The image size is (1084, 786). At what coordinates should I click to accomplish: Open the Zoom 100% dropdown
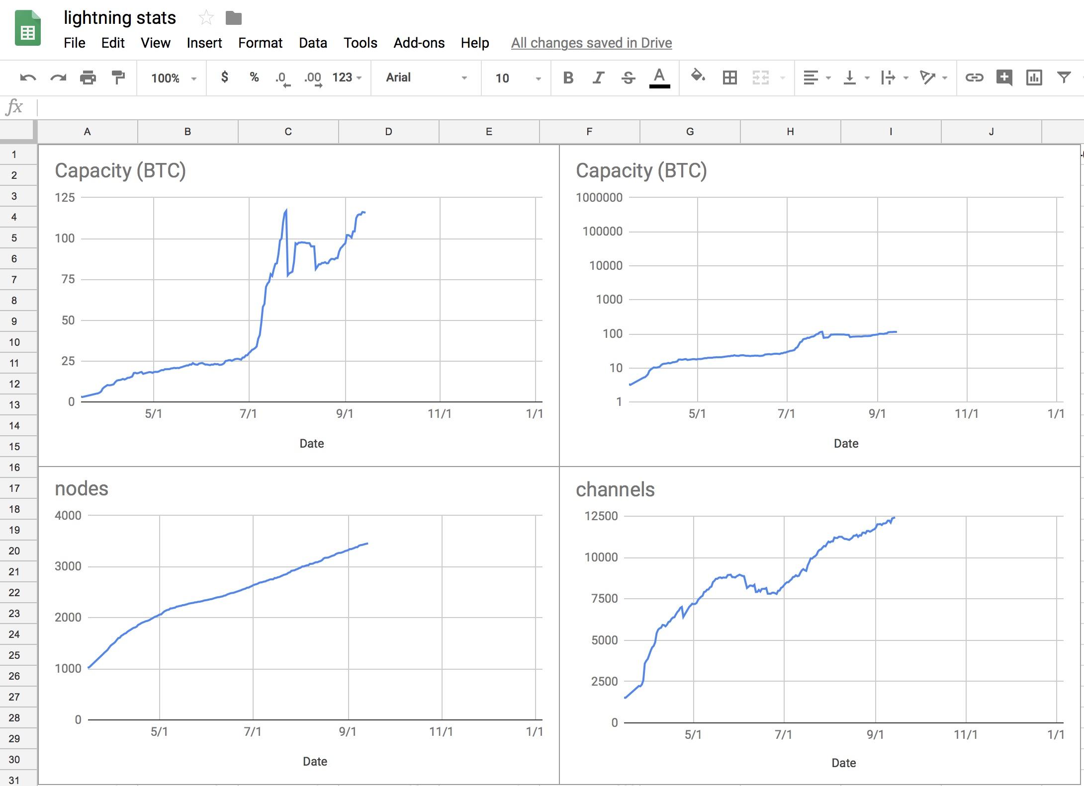[x=174, y=78]
